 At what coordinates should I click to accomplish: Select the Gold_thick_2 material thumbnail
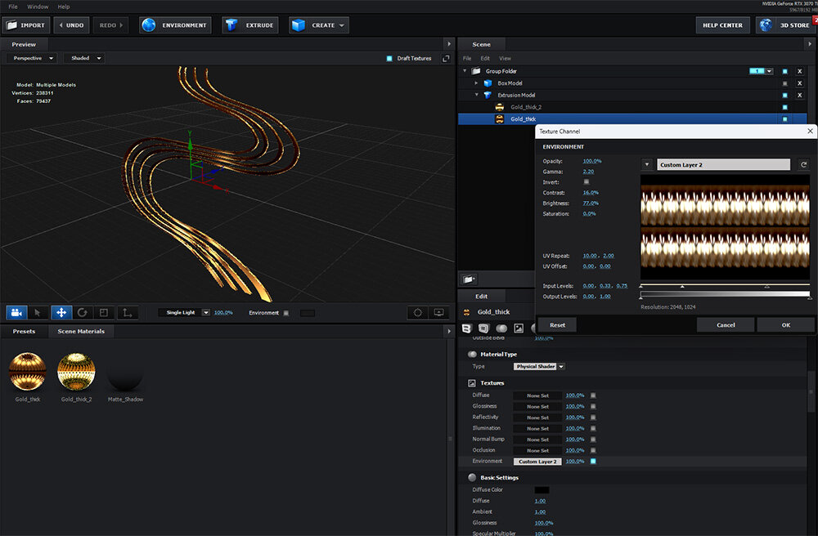(x=76, y=373)
